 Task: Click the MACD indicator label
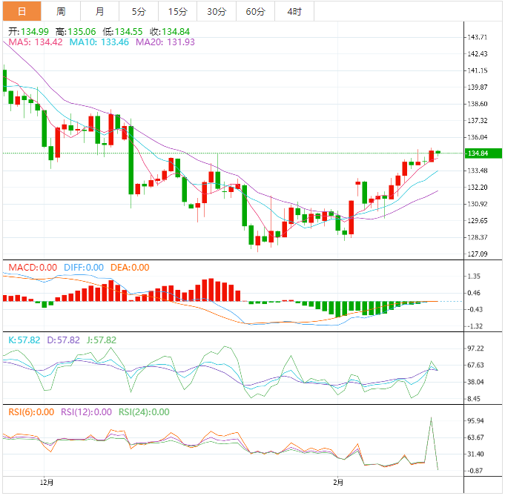(x=32, y=268)
